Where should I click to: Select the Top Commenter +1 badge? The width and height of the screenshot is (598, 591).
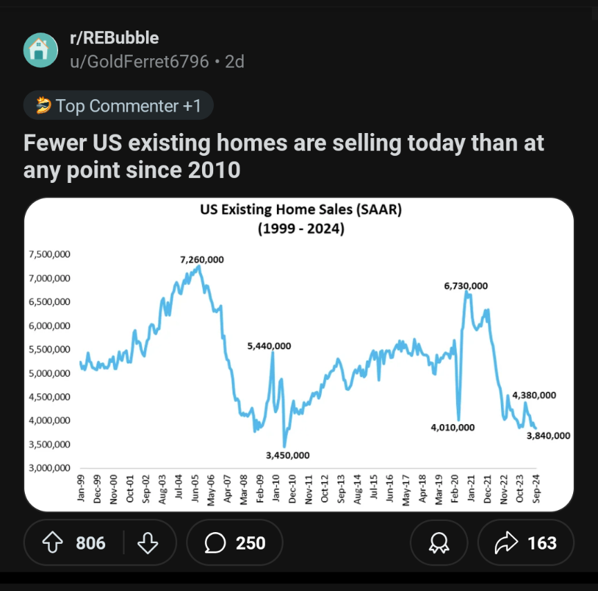118,105
